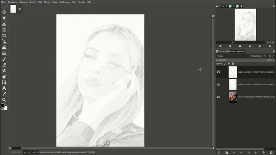Open the top dock configuration menu

(273, 6)
